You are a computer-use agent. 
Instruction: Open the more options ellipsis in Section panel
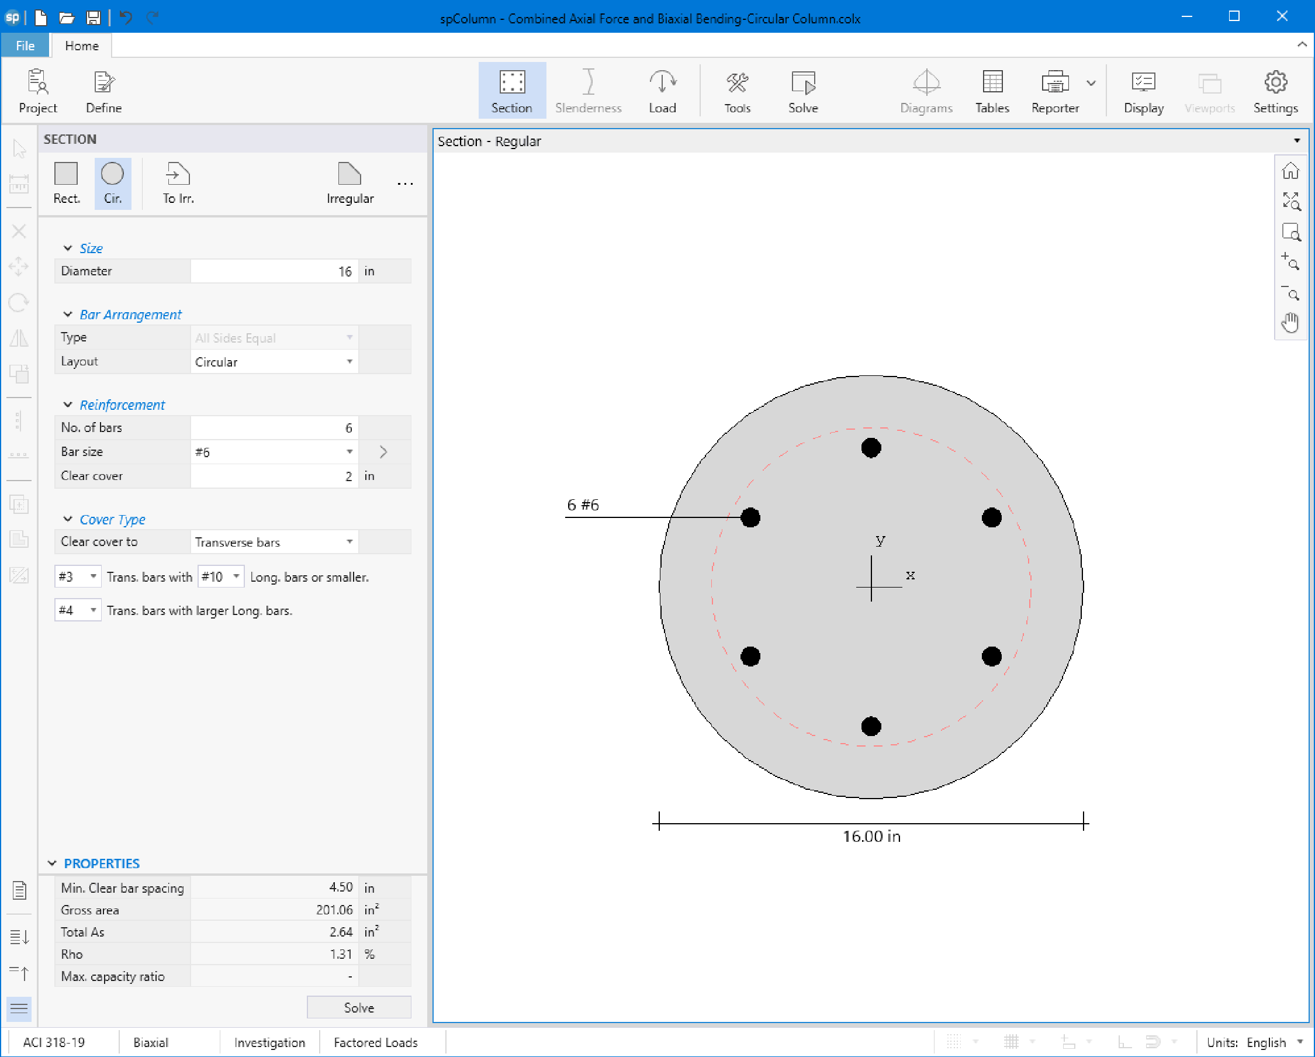[x=405, y=183]
